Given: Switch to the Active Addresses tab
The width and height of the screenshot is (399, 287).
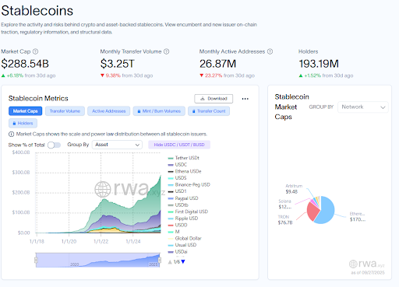Looking at the screenshot, I should (x=108, y=111).
